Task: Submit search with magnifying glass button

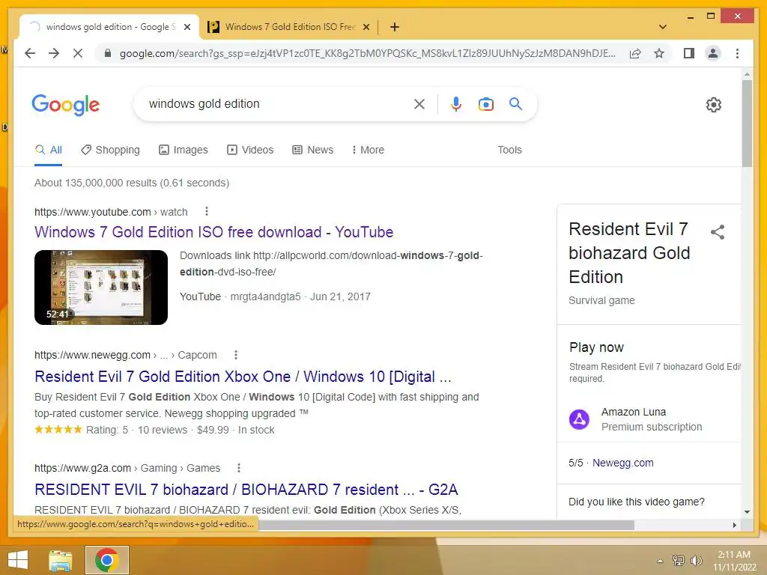Action: tap(515, 103)
